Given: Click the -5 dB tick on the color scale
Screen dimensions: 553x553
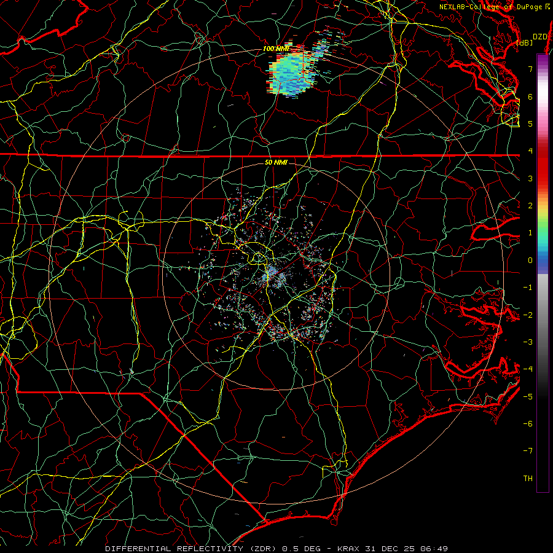Looking at the screenshot, I should tap(528, 397).
